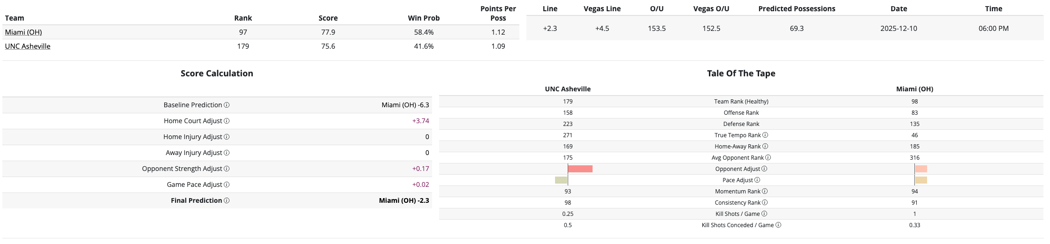
Task: Click info icon beside Home Injury Adjust
Action: pyautogui.click(x=227, y=137)
